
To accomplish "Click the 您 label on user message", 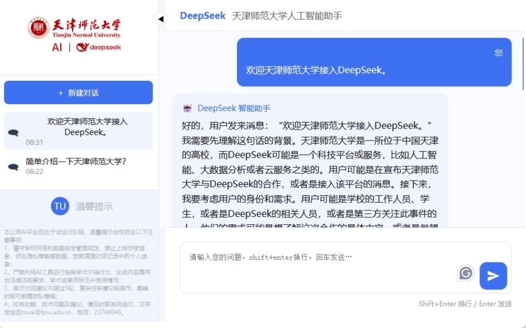I will click(x=498, y=53).
